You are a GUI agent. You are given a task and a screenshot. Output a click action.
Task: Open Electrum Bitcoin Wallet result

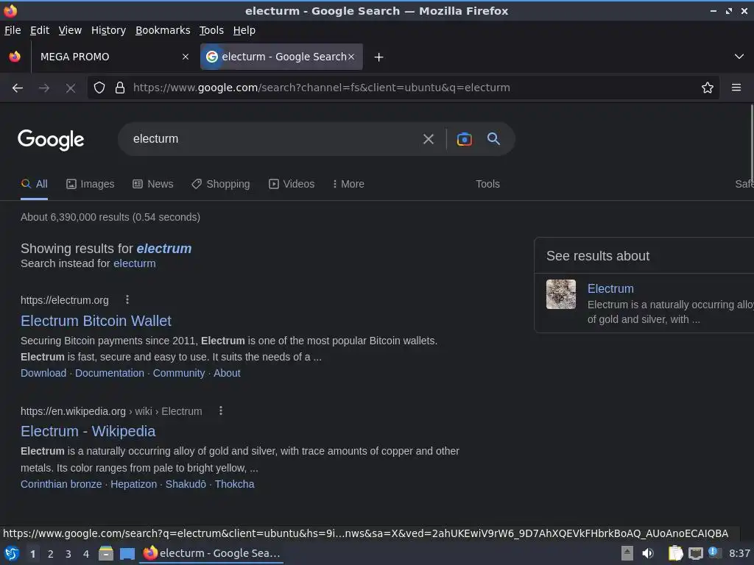(x=96, y=321)
